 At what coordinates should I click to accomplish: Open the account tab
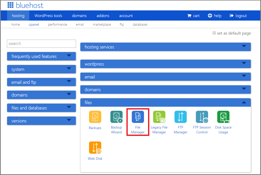coord(126,16)
